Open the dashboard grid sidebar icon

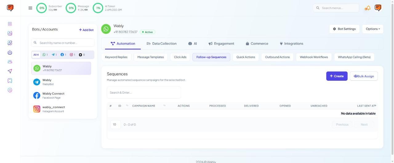point(10,24)
